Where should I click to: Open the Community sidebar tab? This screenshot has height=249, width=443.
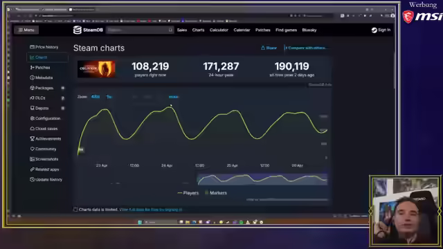43,149
